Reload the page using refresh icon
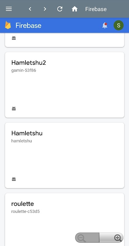129x246 pixels. (60, 9)
